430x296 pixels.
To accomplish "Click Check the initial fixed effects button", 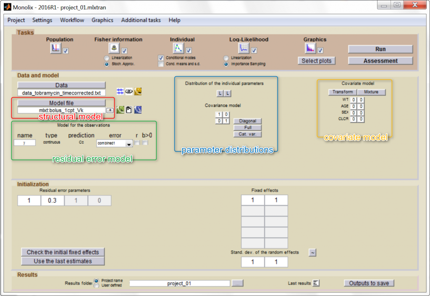I will [63, 252].
